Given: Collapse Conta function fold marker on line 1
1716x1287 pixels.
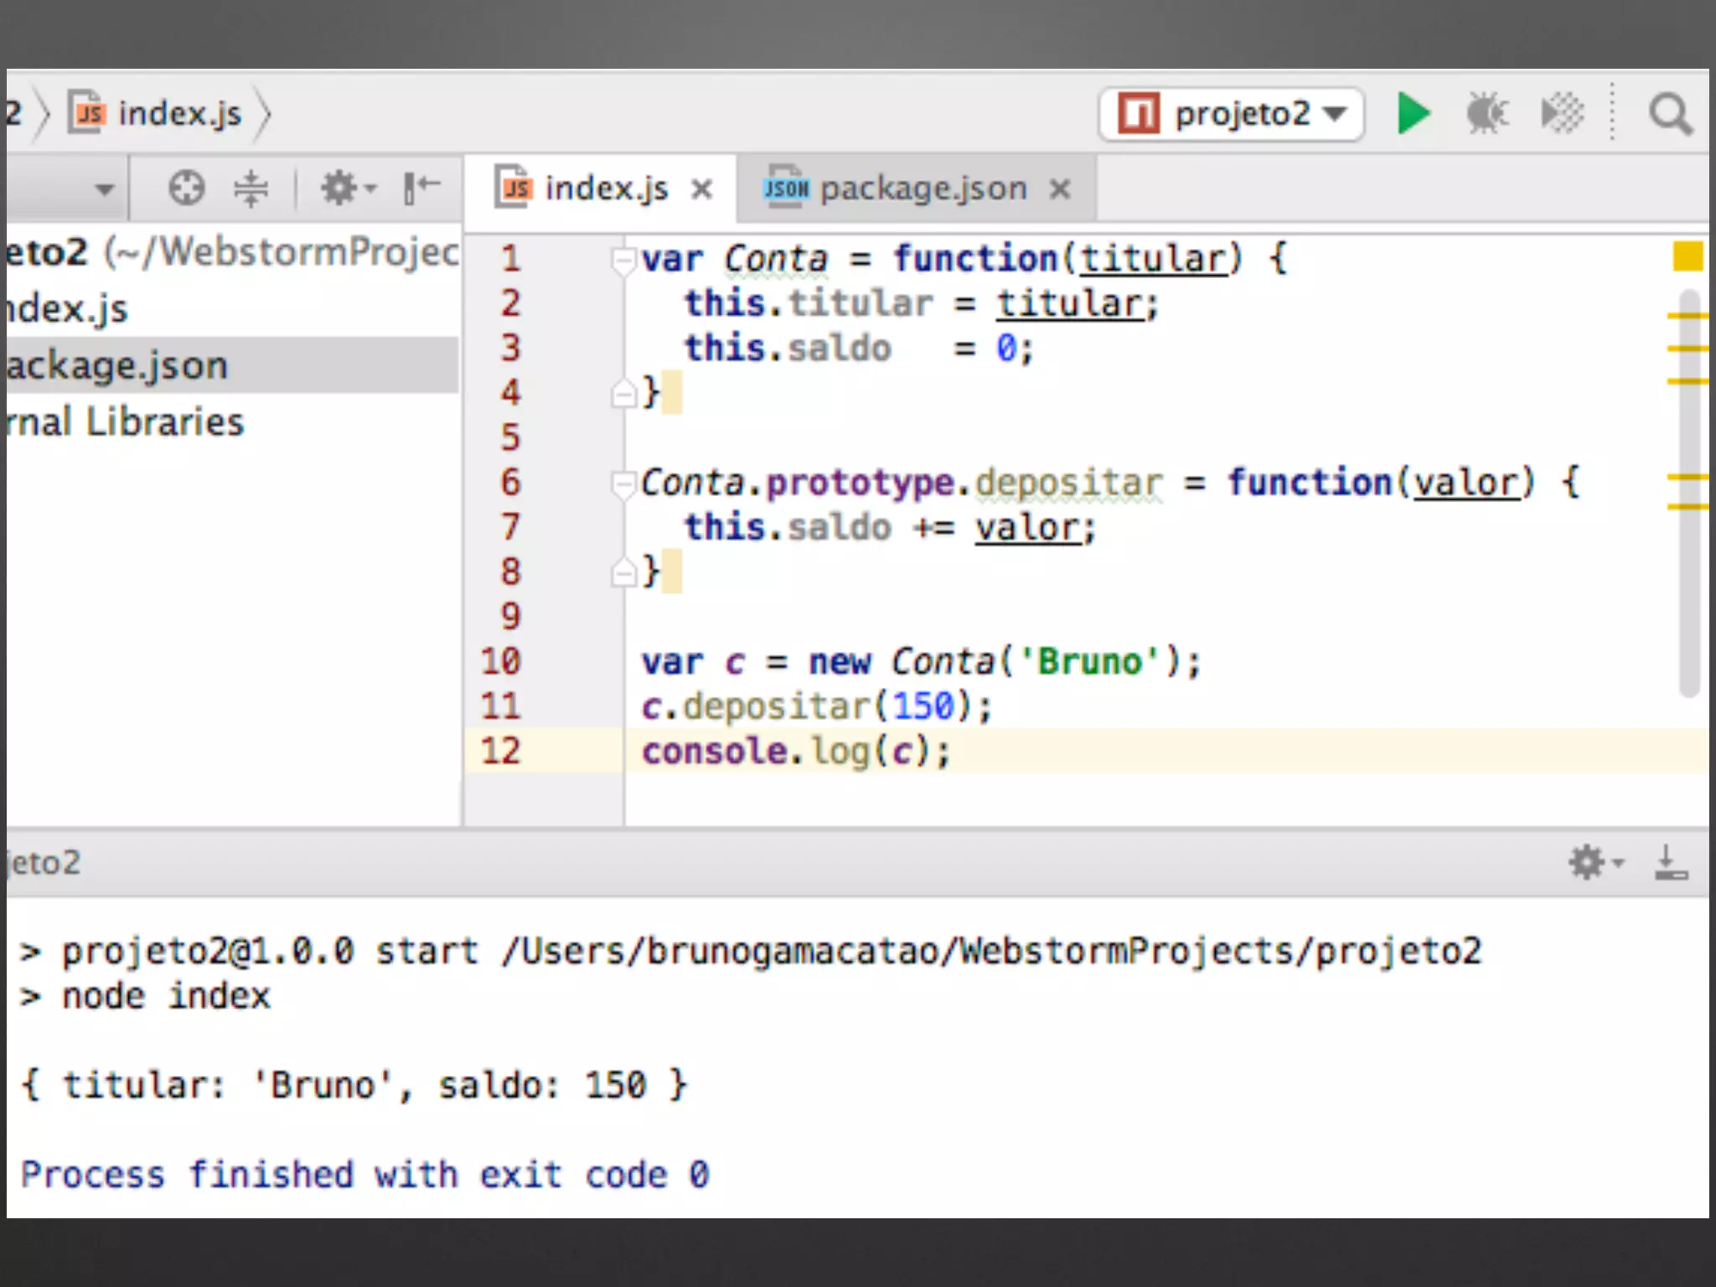Looking at the screenshot, I should 623,260.
